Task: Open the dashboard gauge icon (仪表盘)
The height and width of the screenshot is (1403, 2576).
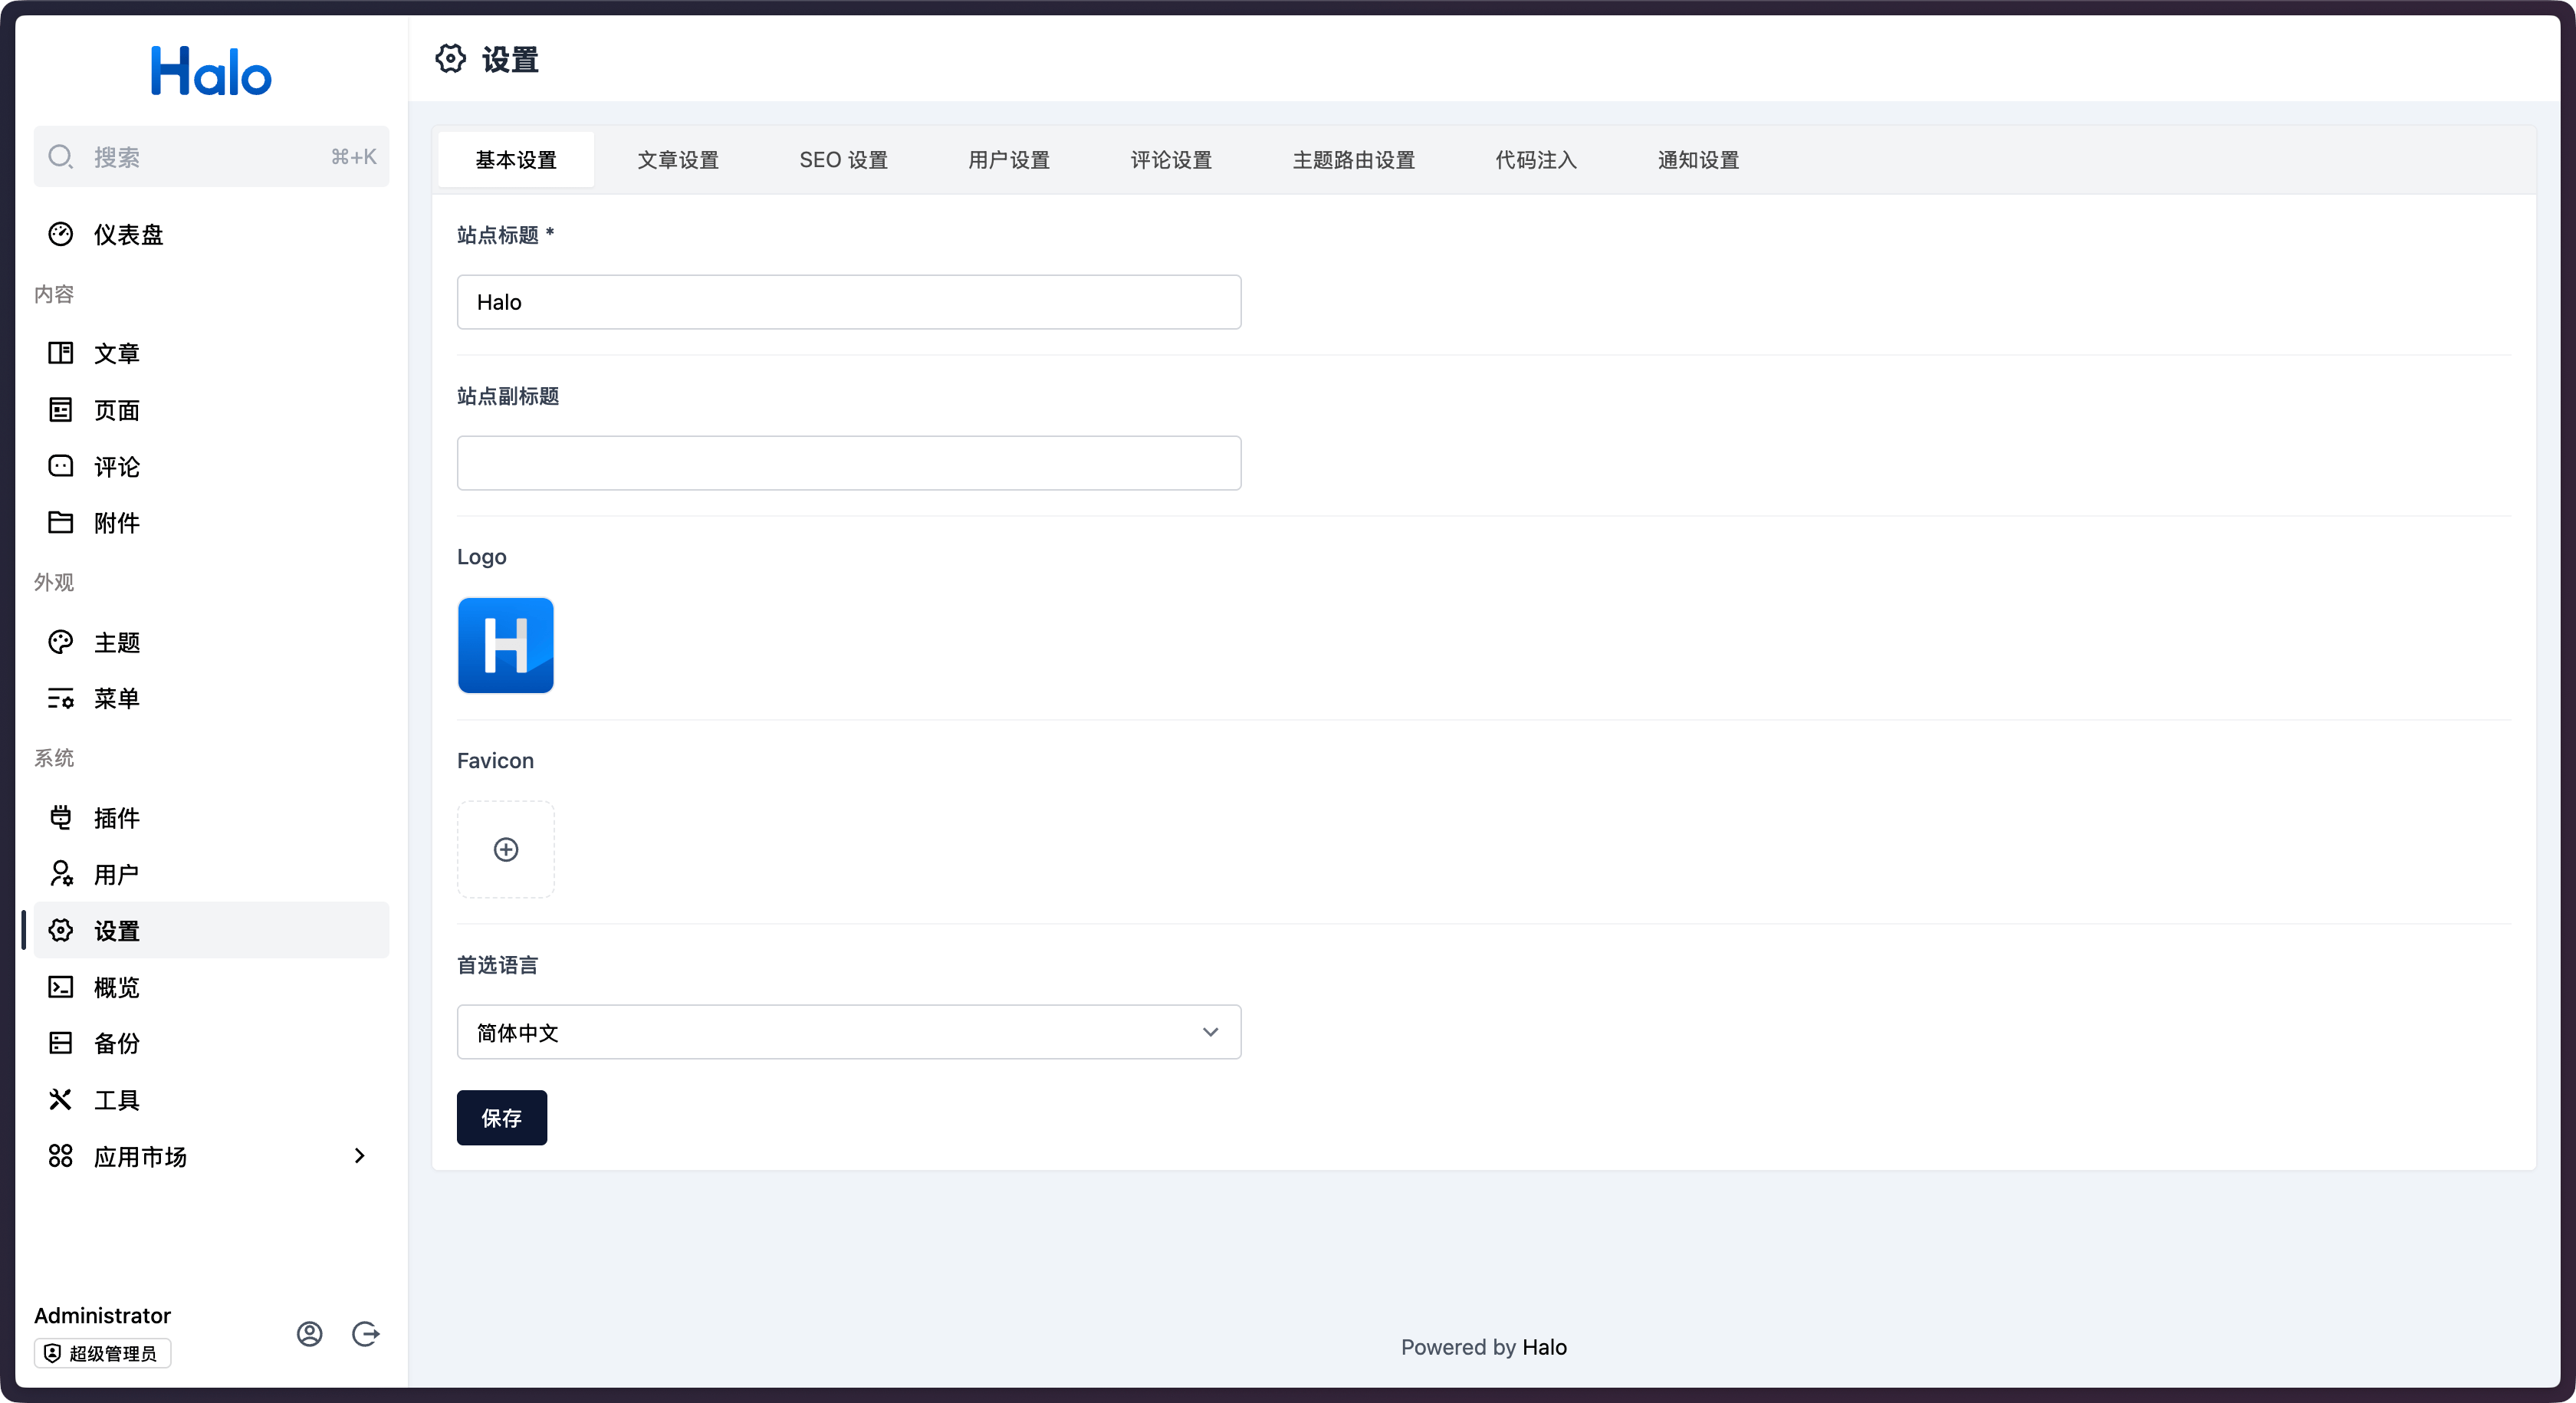Action: (x=61, y=234)
